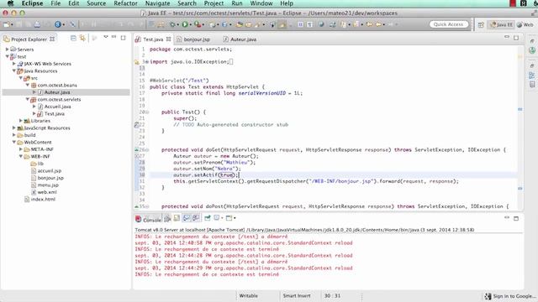
Task: Click the Sign in to Google status icon
Action: tap(488, 296)
